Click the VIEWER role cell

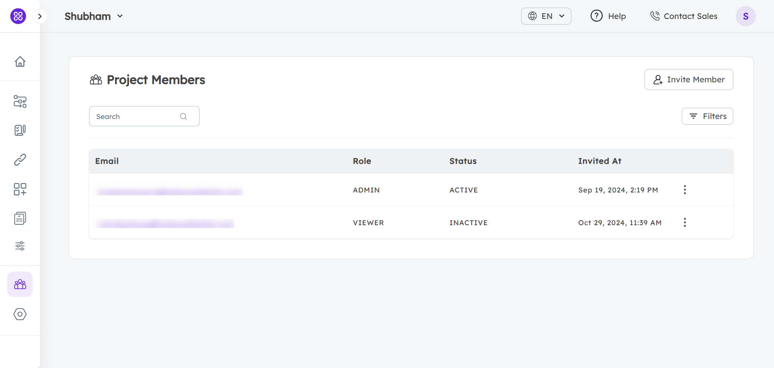pos(368,223)
